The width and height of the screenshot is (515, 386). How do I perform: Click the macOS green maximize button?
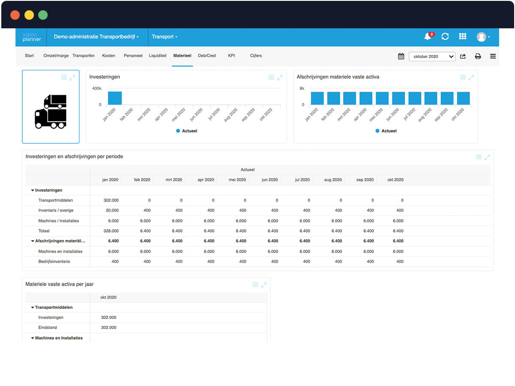(x=43, y=15)
